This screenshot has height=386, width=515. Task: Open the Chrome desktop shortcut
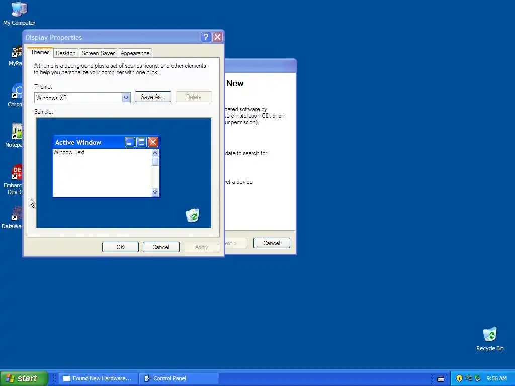(x=15, y=95)
